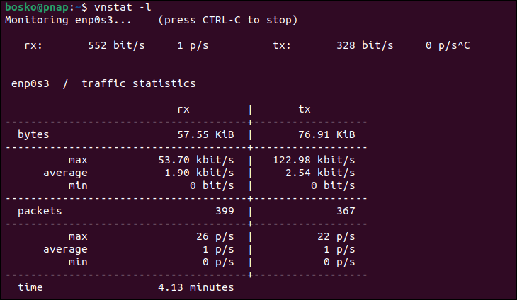This screenshot has width=517, height=300.
Task: Click the tx average 2.54 kbit/s value
Action: click(x=321, y=173)
